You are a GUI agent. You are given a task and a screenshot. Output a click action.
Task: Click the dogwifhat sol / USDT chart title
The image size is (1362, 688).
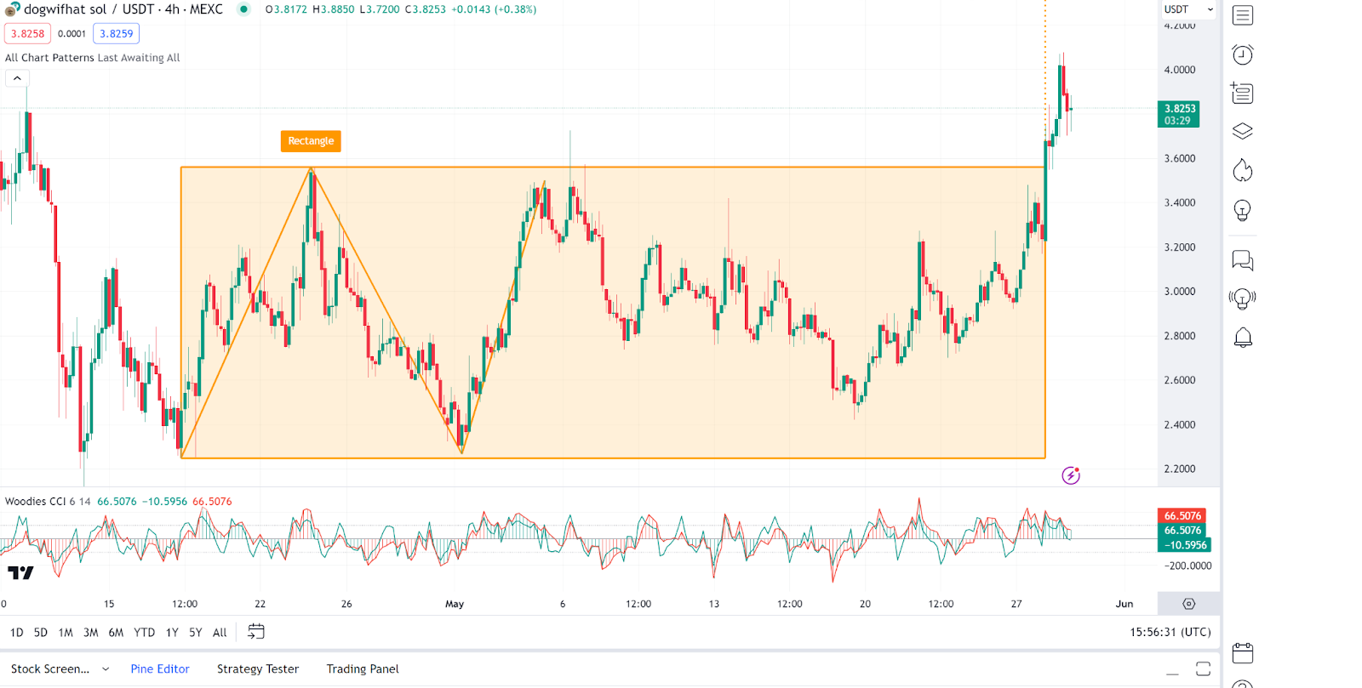(123, 9)
